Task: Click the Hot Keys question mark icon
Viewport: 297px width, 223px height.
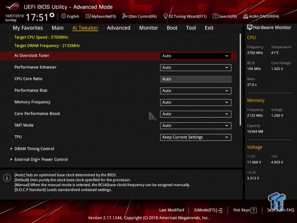Action: click(253, 211)
